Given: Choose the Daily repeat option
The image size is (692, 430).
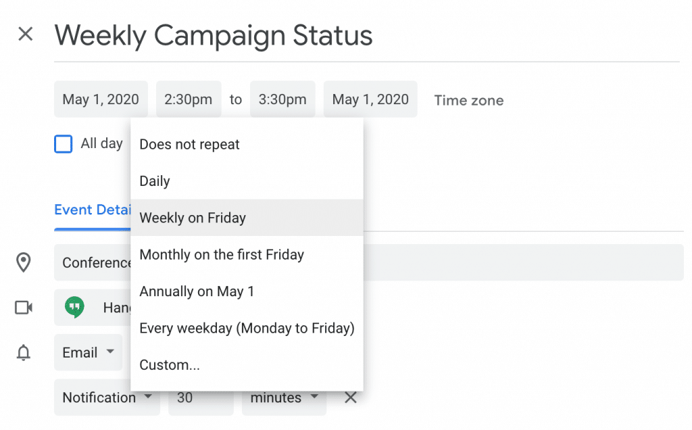Looking at the screenshot, I should [155, 181].
